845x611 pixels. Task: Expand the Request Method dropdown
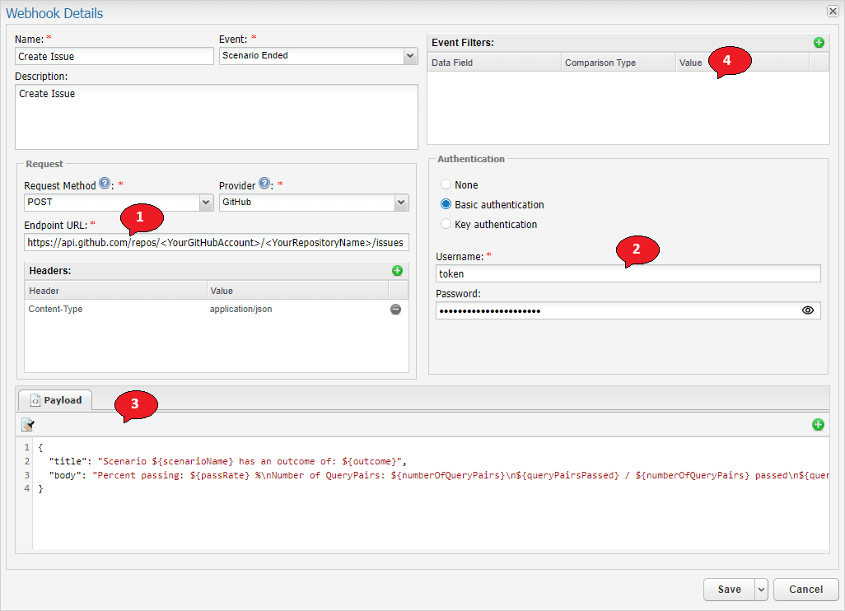click(206, 203)
